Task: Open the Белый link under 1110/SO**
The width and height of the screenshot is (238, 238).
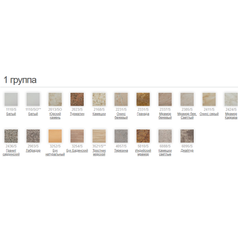Action: coord(33,114)
